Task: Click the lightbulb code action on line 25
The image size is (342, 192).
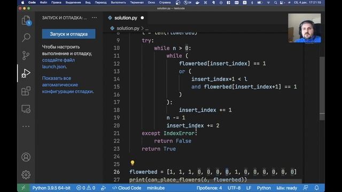Action: [x=133, y=163]
